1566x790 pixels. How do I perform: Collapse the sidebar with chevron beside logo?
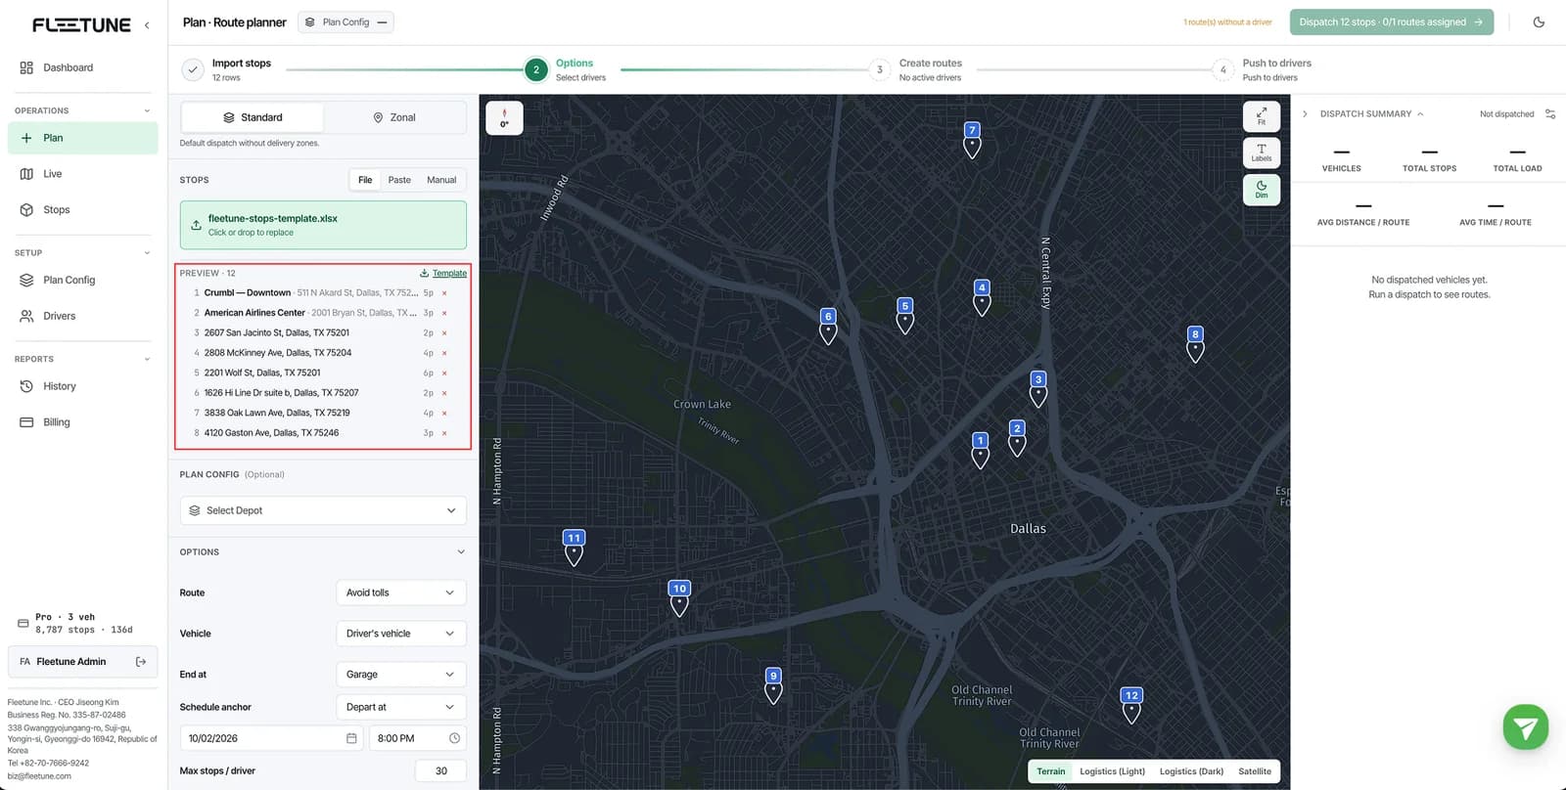[x=147, y=25]
